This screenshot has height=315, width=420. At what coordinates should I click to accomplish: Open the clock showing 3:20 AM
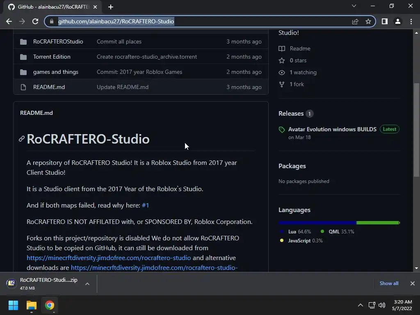402,305
